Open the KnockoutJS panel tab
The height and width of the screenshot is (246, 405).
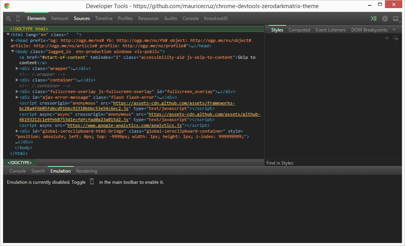[216, 18]
